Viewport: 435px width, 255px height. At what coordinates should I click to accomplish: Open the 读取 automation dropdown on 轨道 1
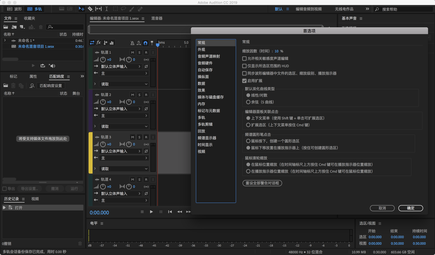[124, 84]
